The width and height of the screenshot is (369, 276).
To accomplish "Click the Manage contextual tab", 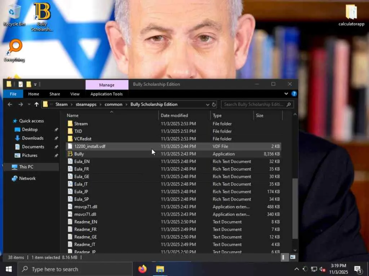I will pyautogui.click(x=107, y=85).
